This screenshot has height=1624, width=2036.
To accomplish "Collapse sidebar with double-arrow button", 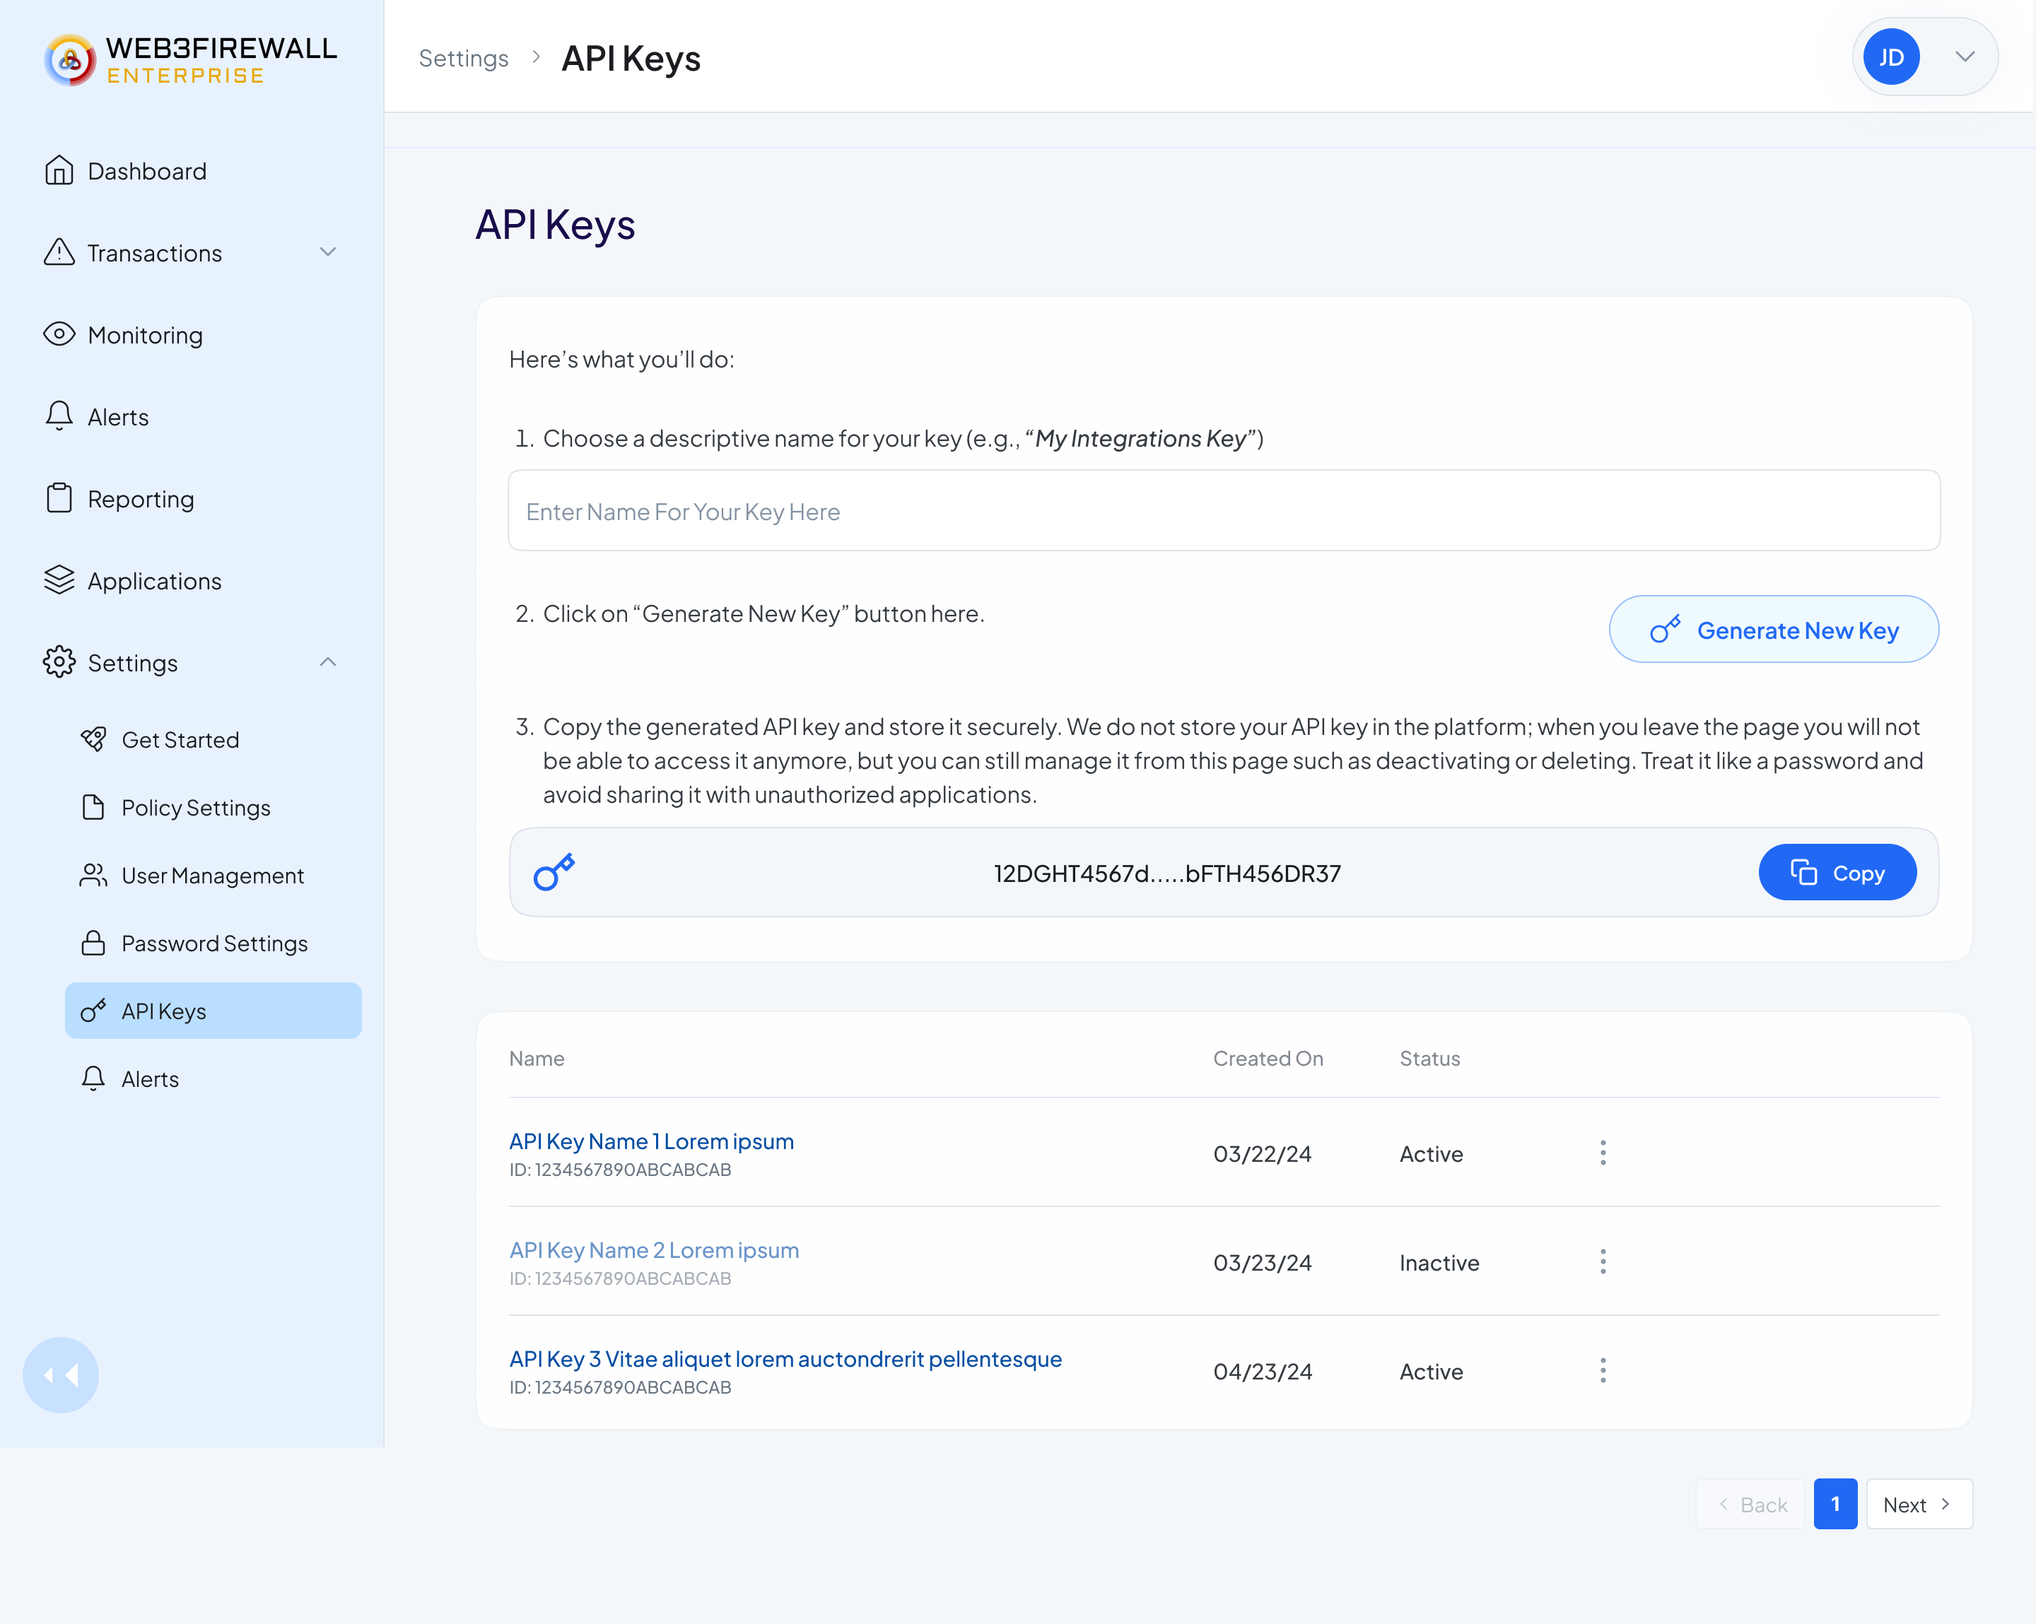I will point(60,1375).
